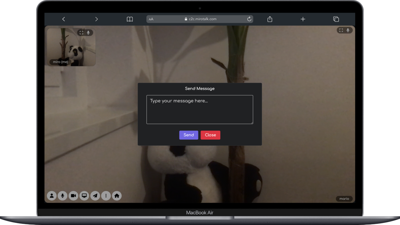
Task: Open the Safari share sheet
Action: [x=269, y=19]
